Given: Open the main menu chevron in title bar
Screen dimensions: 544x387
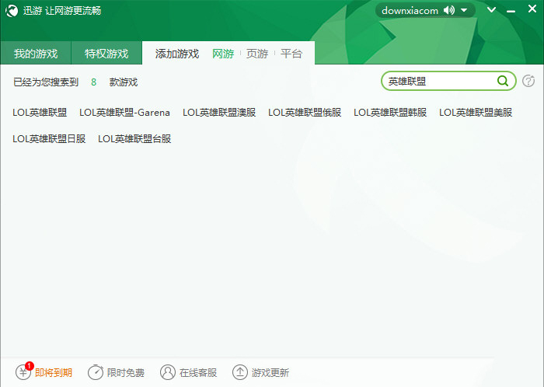Looking at the screenshot, I should coord(491,11).
